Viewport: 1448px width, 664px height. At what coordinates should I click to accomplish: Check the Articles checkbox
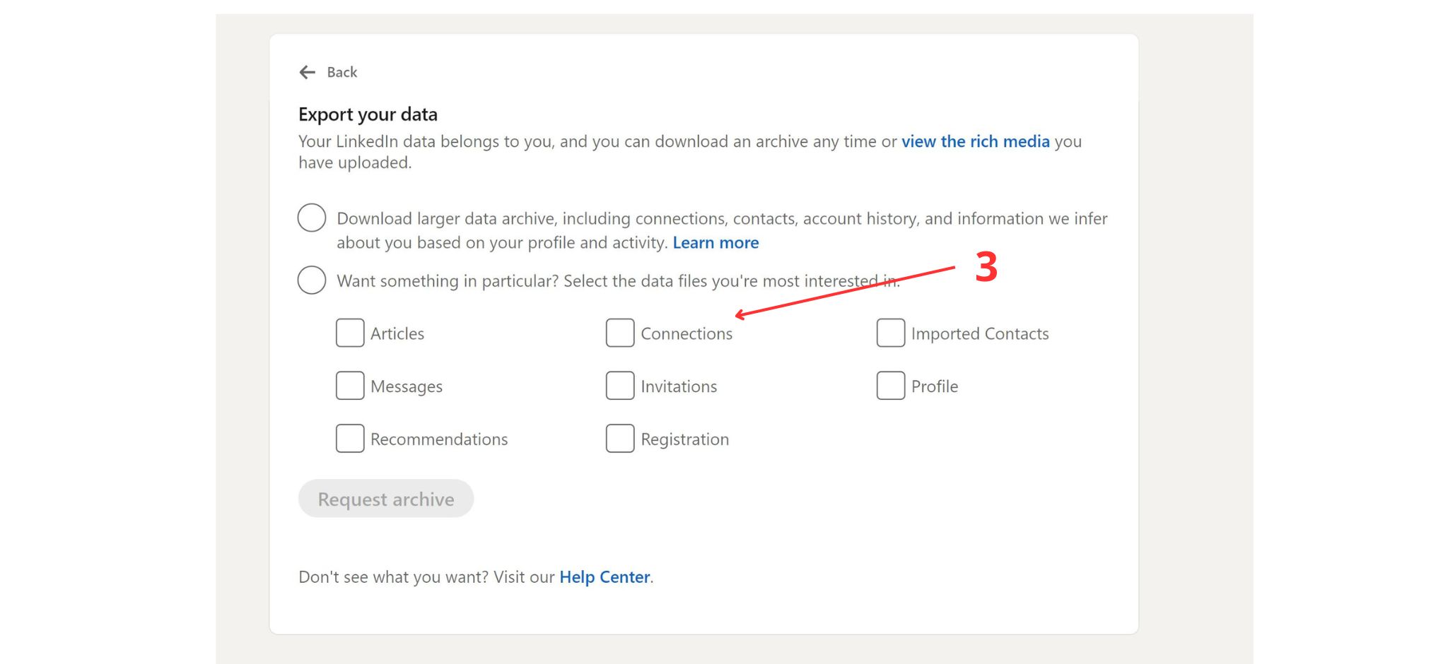coord(350,333)
